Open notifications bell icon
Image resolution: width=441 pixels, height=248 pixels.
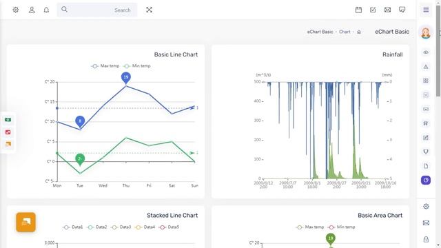pyautogui.click(x=46, y=10)
